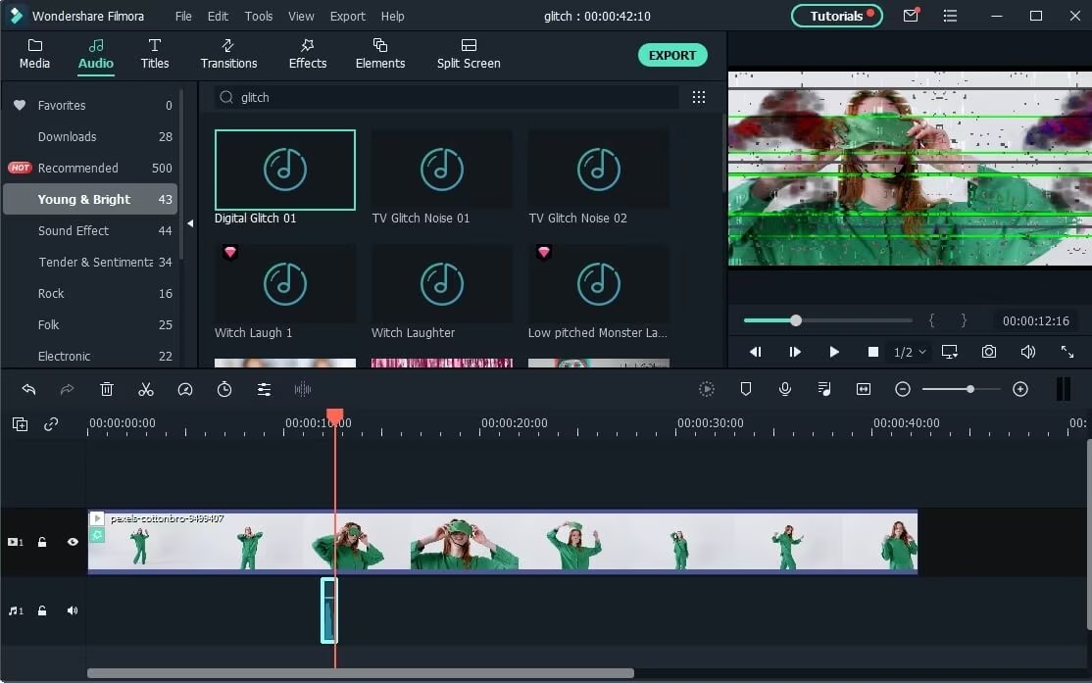Toggle lock on audio track 1

click(x=42, y=610)
